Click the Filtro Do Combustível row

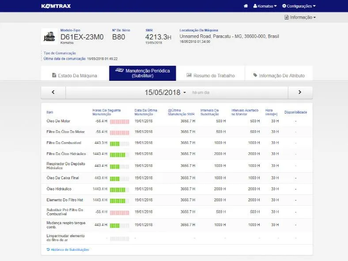click(64, 143)
